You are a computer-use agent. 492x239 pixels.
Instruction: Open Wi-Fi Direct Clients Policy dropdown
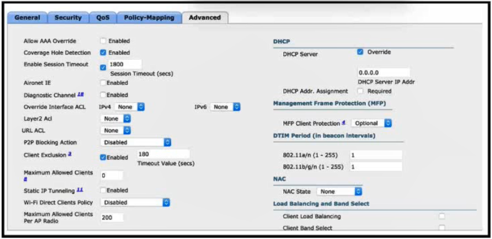pyautogui.click(x=136, y=203)
